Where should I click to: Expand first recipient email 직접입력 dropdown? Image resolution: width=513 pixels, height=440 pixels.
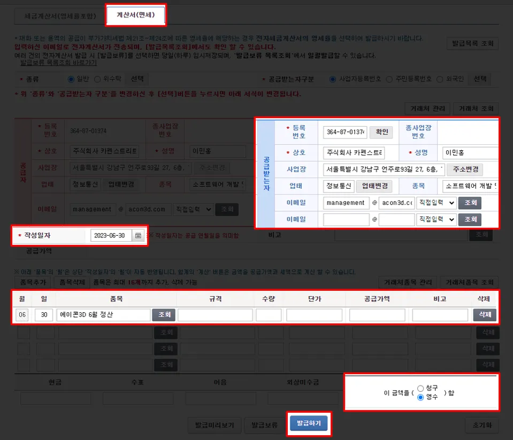coord(436,203)
